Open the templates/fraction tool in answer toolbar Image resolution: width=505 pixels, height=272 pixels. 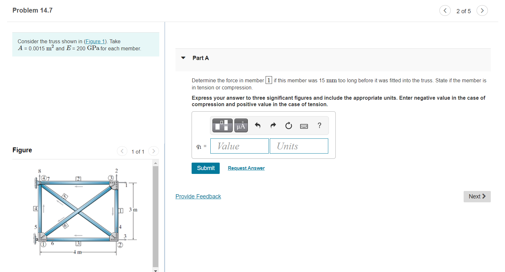(x=222, y=125)
